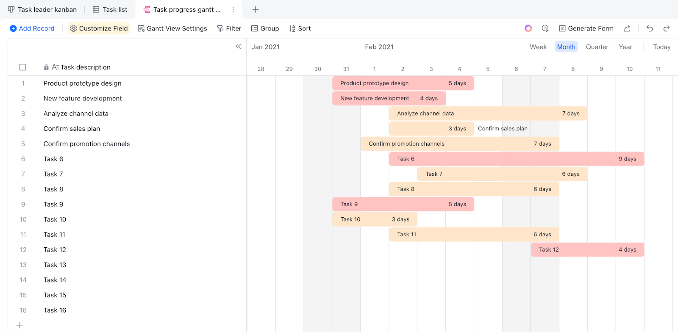This screenshot has width=678, height=332.
Task: Open the Filter options
Action: [x=229, y=28]
